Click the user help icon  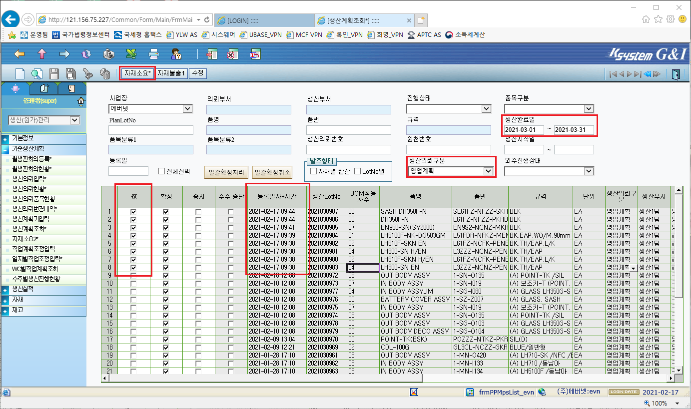(x=176, y=54)
